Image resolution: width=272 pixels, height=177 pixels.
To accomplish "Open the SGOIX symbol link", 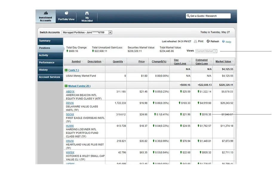I will point(70,115).
